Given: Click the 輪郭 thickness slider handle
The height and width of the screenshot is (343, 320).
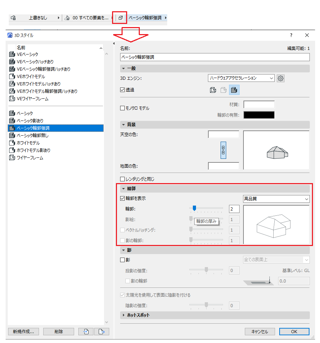Looking at the screenshot, I should tap(194, 208).
